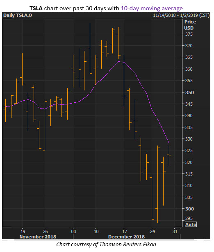Click the 330 price axis label
This screenshot has height=252, width=214.
[189, 139]
